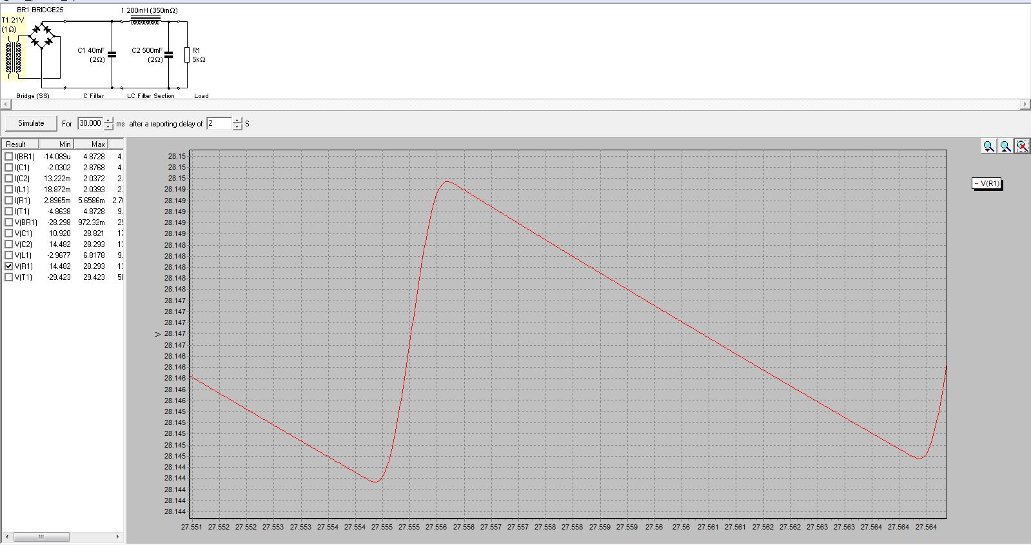The width and height of the screenshot is (1031, 545).
Task: Click results list scrollbar left arrow
Action: tap(8, 537)
